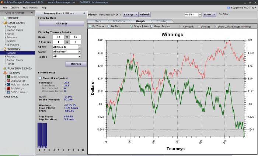This screenshot has width=258, height=156.
Task: Collapse the Tourney tree section
Action: coord(2,49)
